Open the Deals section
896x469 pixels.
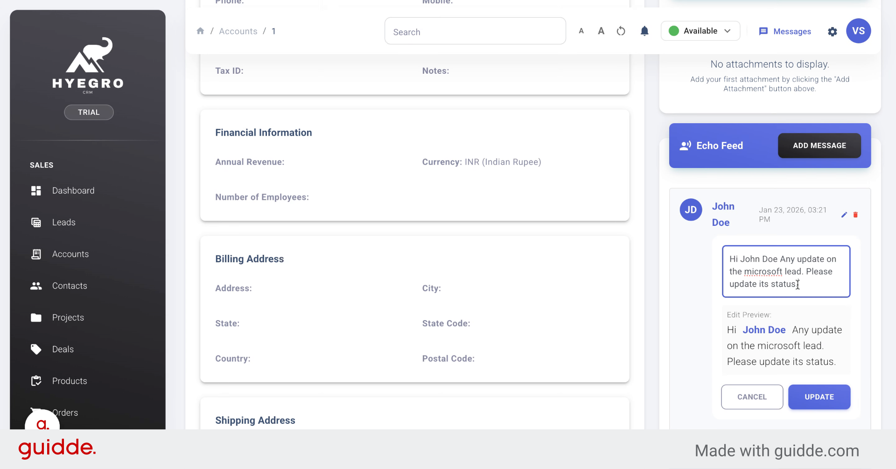tap(63, 350)
